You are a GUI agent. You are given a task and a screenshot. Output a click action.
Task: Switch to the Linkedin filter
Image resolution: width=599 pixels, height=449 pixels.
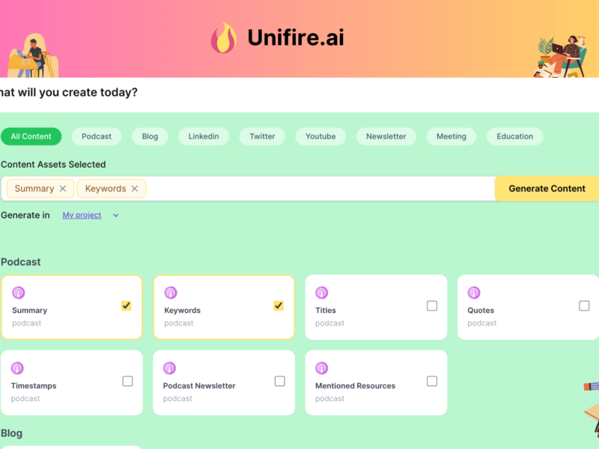point(204,136)
